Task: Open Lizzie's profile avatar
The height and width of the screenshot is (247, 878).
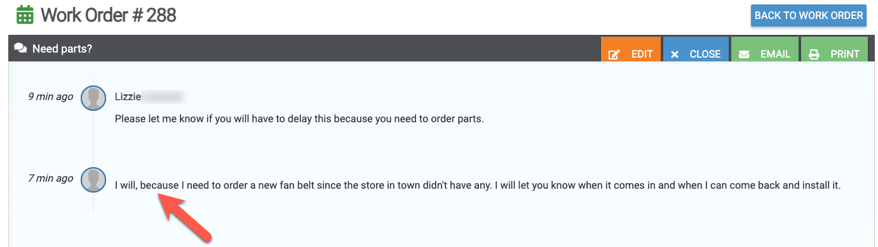Action: pyautogui.click(x=94, y=98)
